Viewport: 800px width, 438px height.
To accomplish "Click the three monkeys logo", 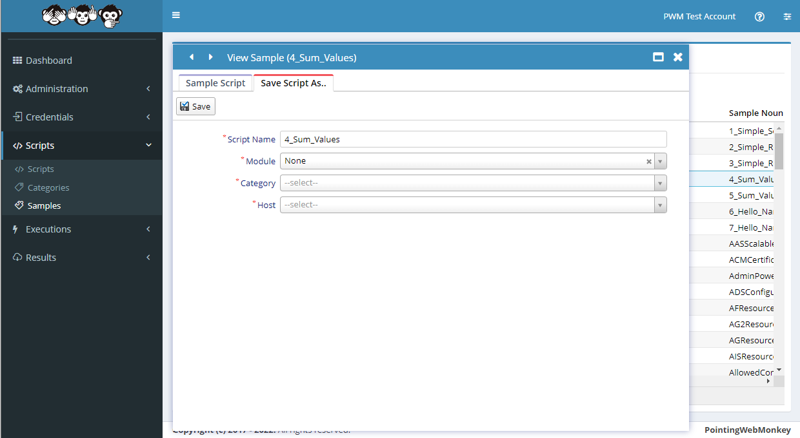I will 81,15.
